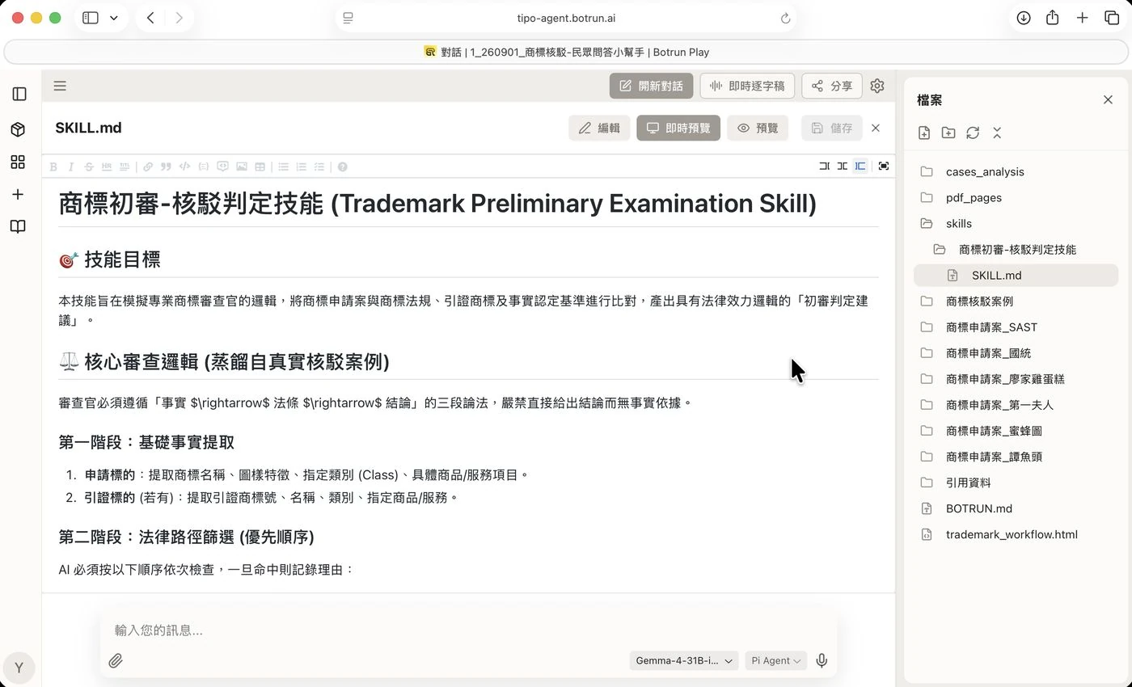Click the new folder icon in 檔案 panel
Image resolution: width=1132 pixels, height=687 pixels.
(948, 133)
